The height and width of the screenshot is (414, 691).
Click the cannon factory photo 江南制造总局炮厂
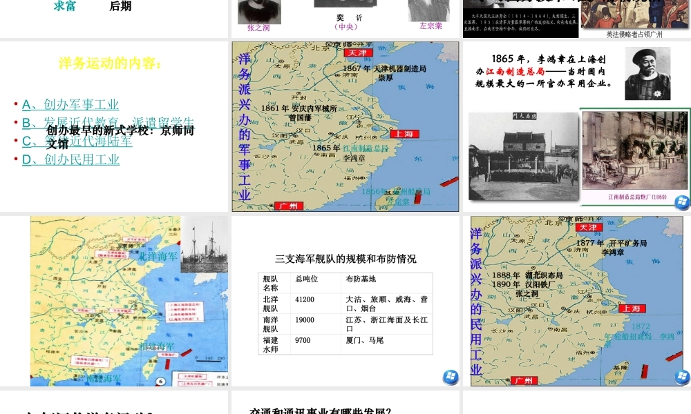[x=635, y=150]
